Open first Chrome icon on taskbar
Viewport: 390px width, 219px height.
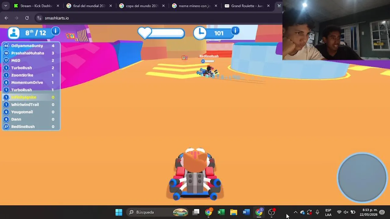tap(209, 212)
